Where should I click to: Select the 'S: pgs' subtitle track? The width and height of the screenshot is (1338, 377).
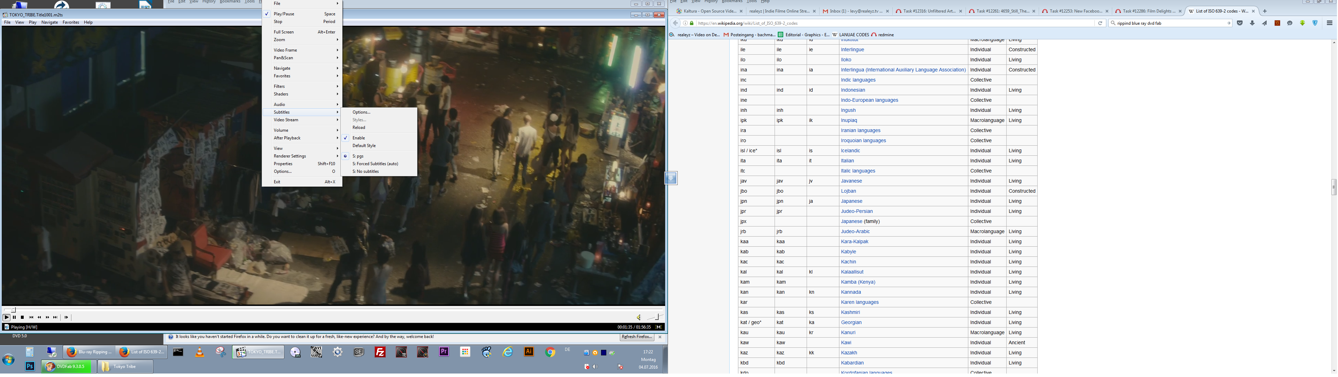pos(358,156)
